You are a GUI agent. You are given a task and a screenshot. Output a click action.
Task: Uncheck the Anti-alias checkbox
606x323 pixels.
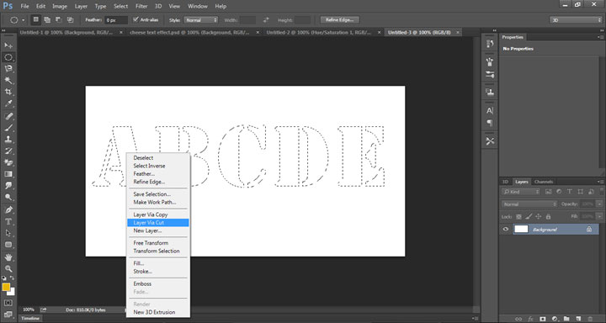point(136,19)
